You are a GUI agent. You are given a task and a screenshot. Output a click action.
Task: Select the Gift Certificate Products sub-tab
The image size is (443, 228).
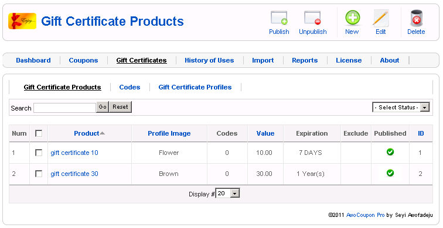pyautogui.click(x=63, y=87)
